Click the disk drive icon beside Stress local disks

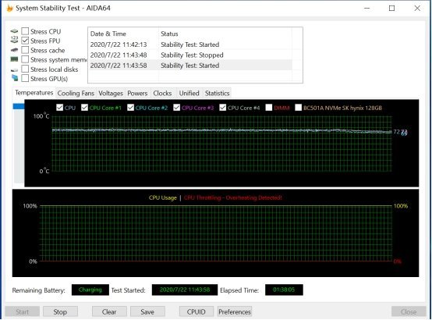[x=14, y=69]
